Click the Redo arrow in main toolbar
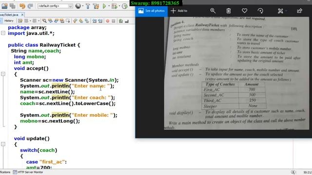 [30, 6]
